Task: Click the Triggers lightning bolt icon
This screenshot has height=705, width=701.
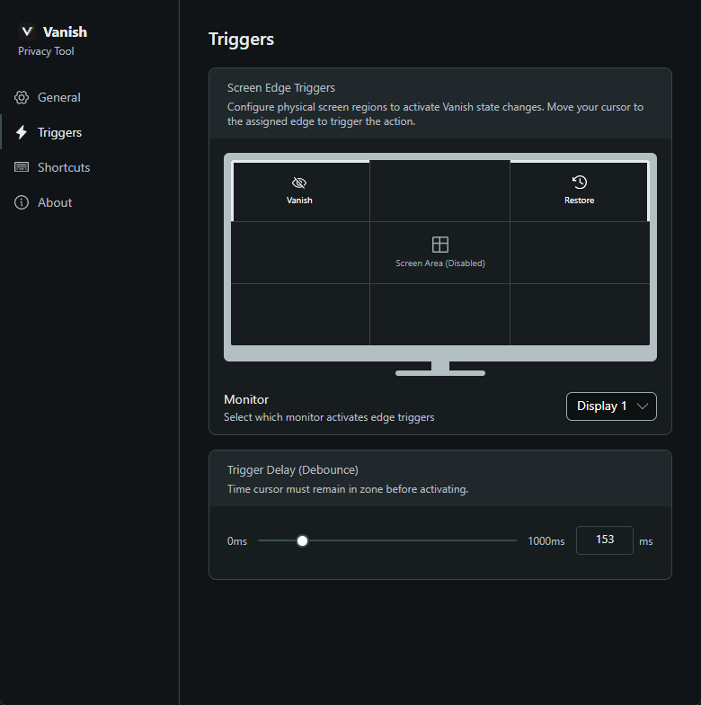Action: tap(22, 132)
